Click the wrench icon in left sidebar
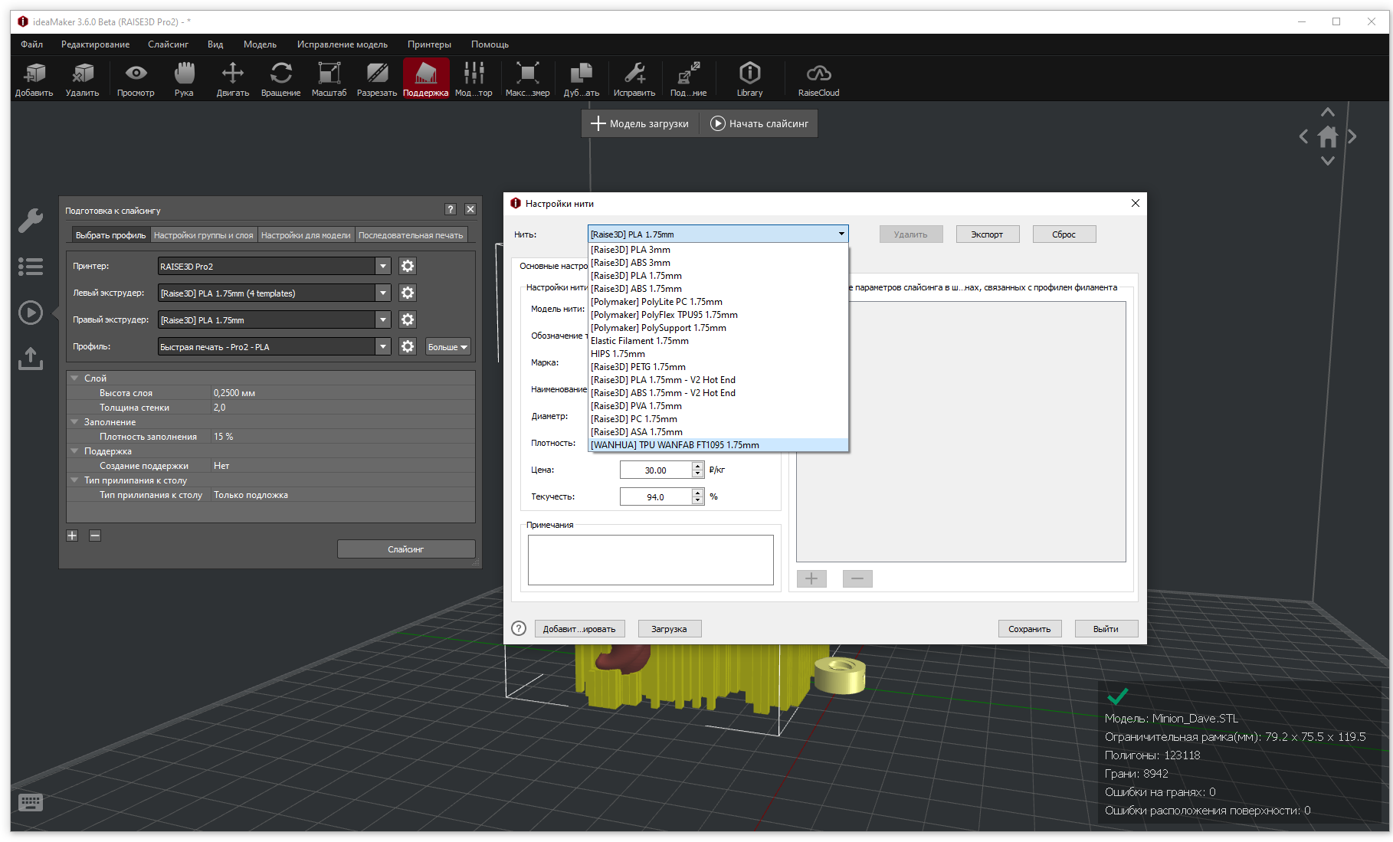The width and height of the screenshot is (1393, 842). 31,221
